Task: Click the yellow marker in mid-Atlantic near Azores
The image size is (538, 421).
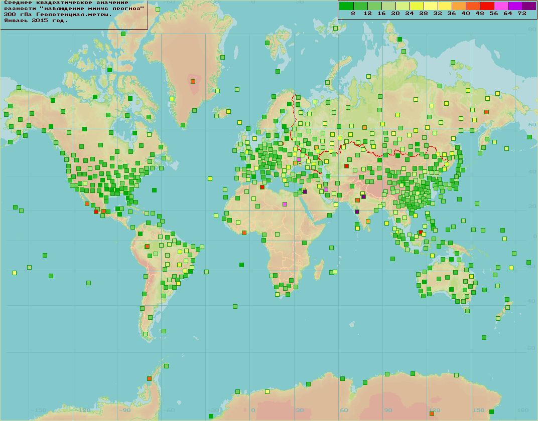Action: (x=210, y=178)
